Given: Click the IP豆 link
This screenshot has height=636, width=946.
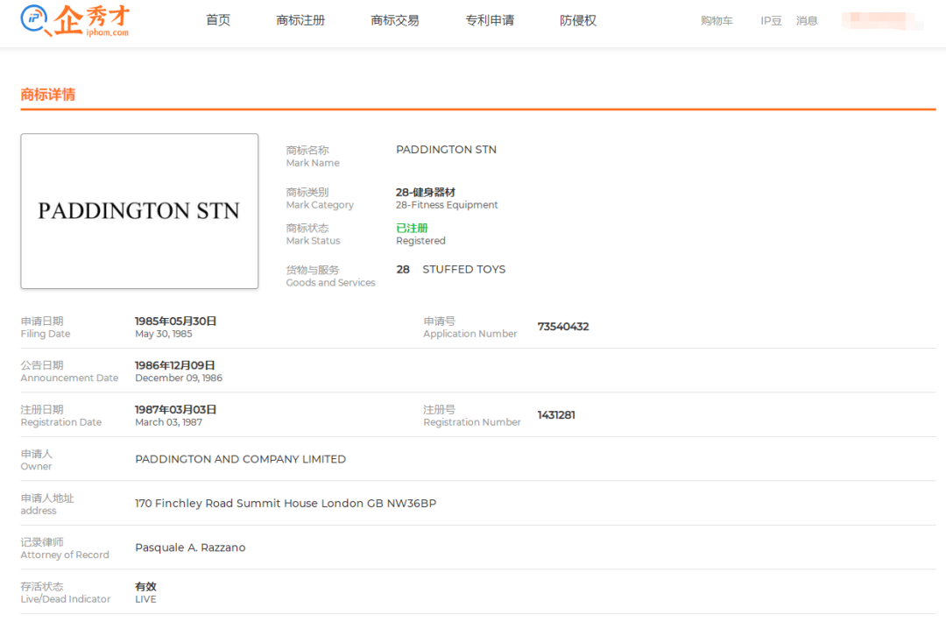Looking at the screenshot, I should tap(771, 20).
